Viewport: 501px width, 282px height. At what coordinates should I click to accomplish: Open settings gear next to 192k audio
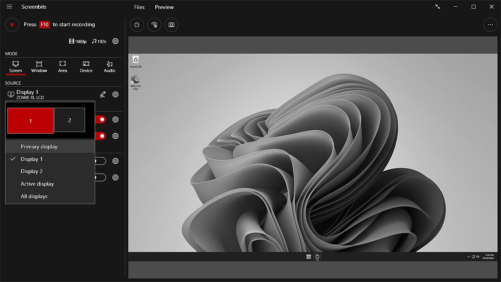tap(115, 41)
